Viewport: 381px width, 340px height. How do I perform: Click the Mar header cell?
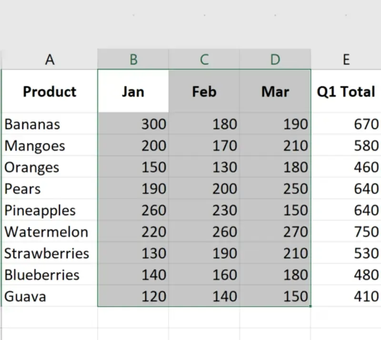(275, 91)
